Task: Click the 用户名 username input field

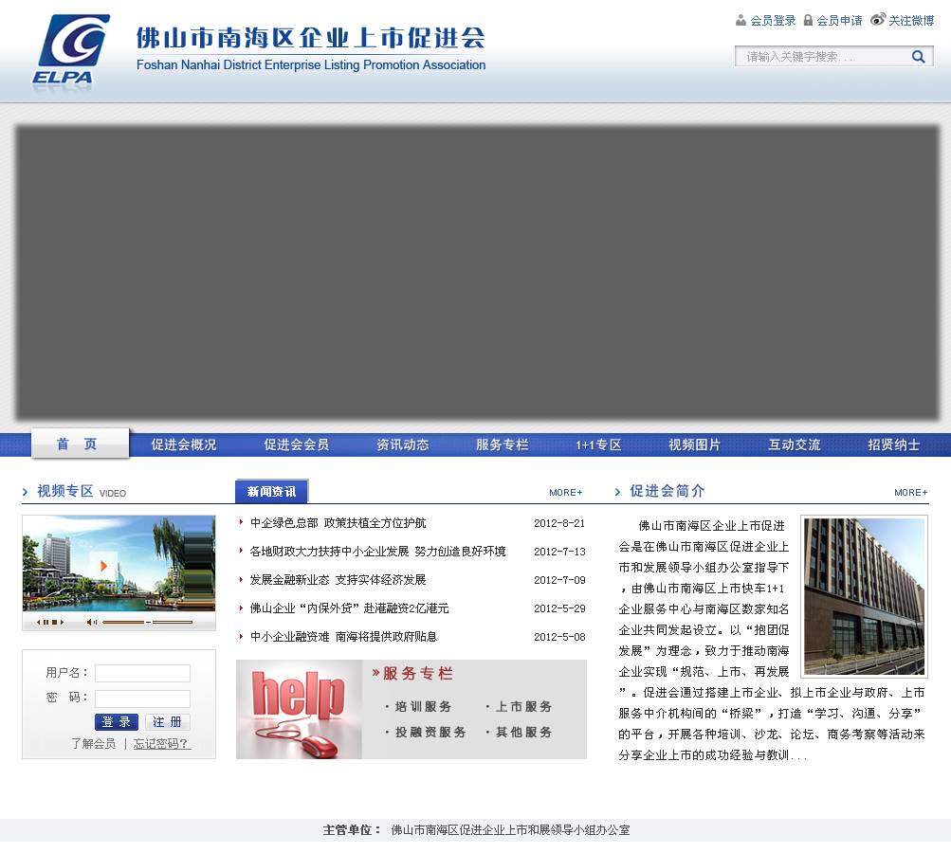Action: pos(142,673)
